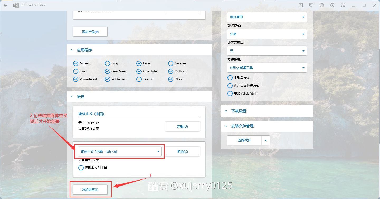The height and width of the screenshot is (199, 380).
Task: Enable the Teams application checkbox
Action: (139, 79)
